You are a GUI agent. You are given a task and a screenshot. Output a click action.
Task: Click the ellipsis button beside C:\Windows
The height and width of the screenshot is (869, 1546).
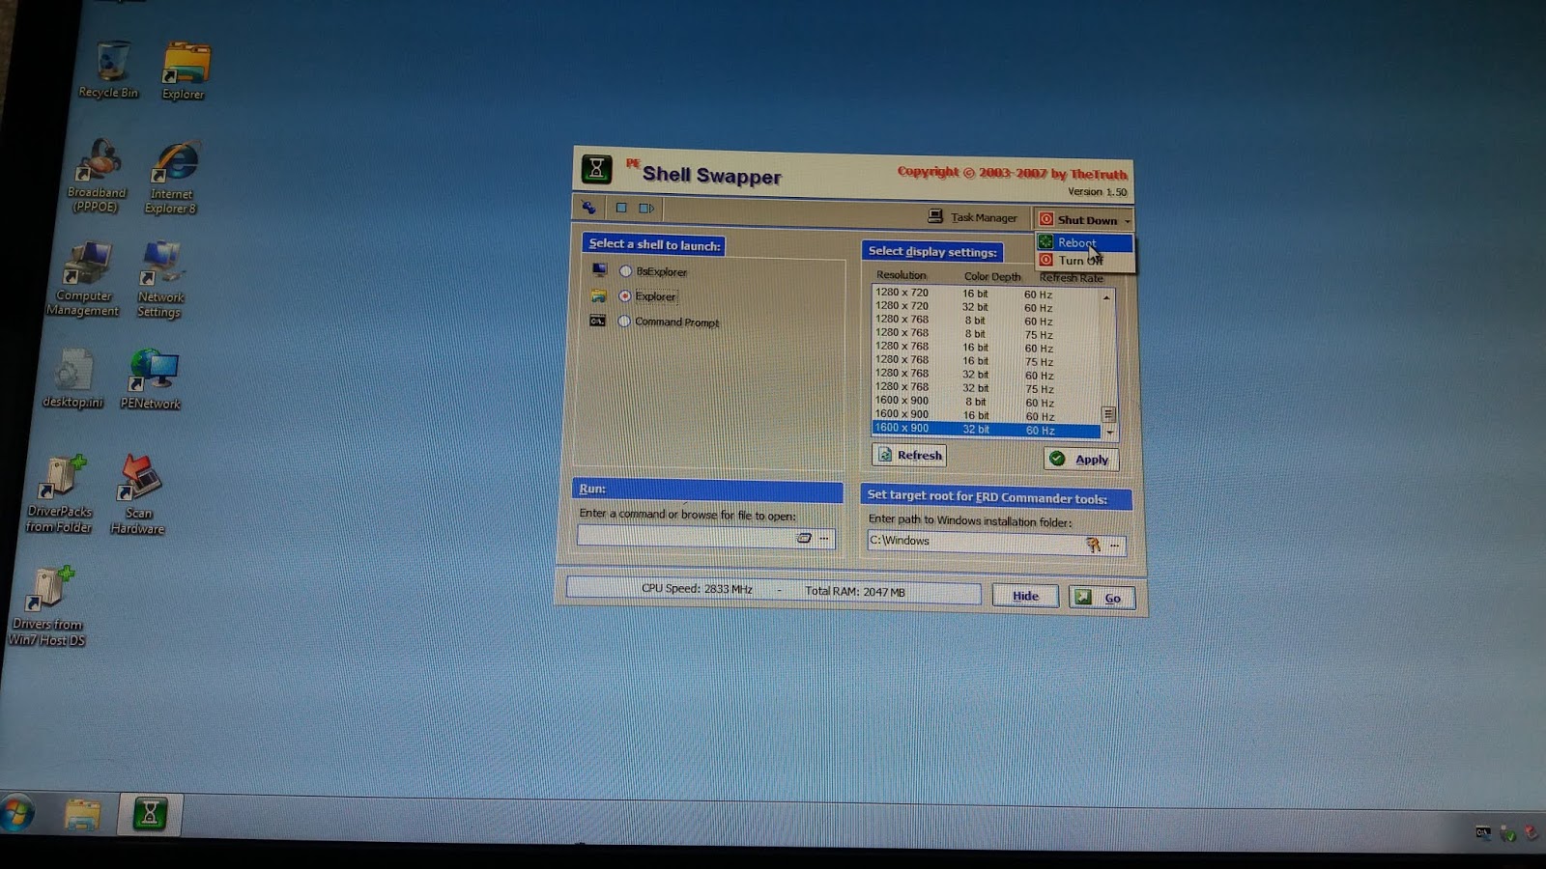coord(1114,547)
